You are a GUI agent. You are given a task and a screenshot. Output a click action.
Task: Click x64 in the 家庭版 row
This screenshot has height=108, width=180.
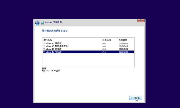tap(104, 43)
